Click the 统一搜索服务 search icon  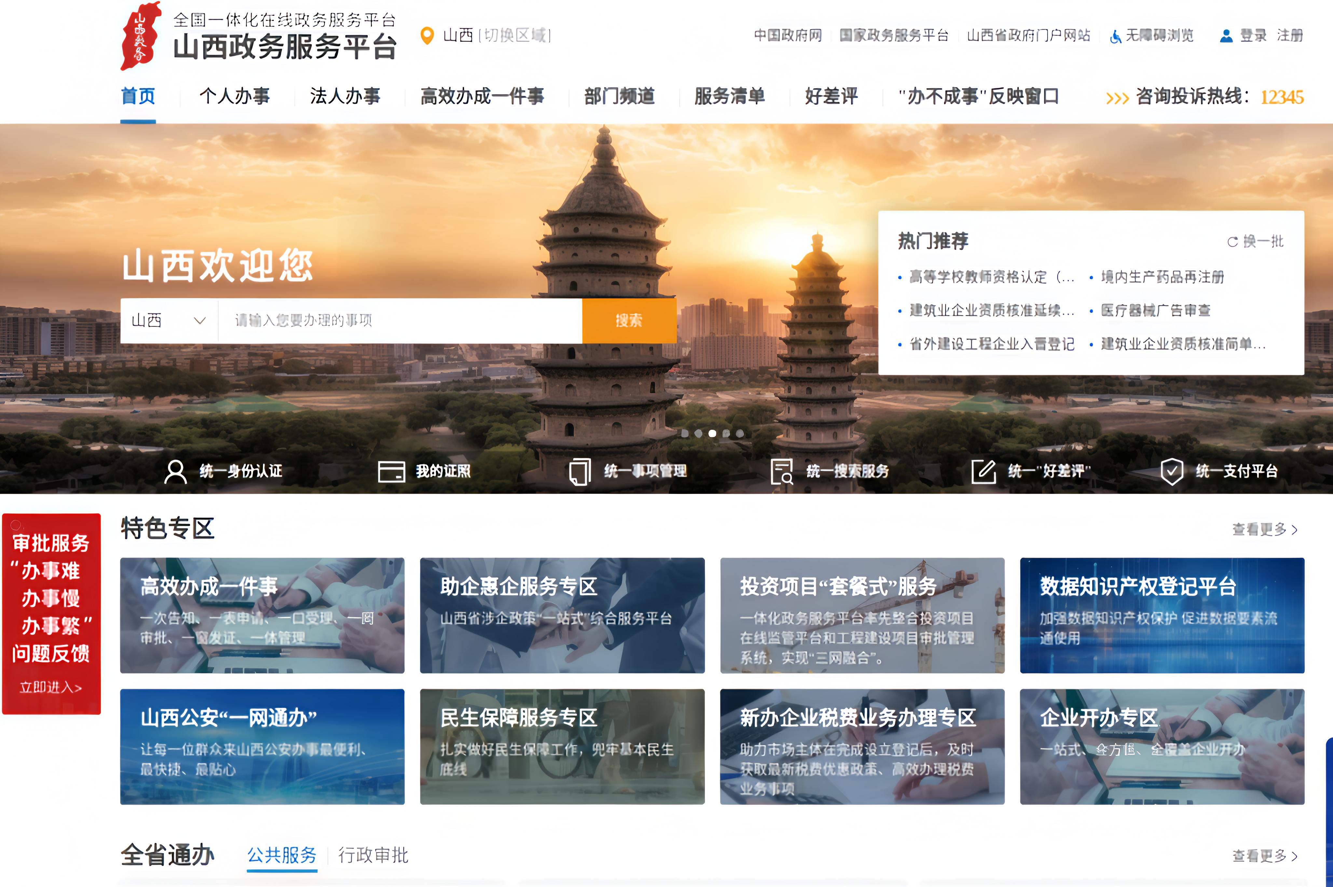tap(781, 471)
